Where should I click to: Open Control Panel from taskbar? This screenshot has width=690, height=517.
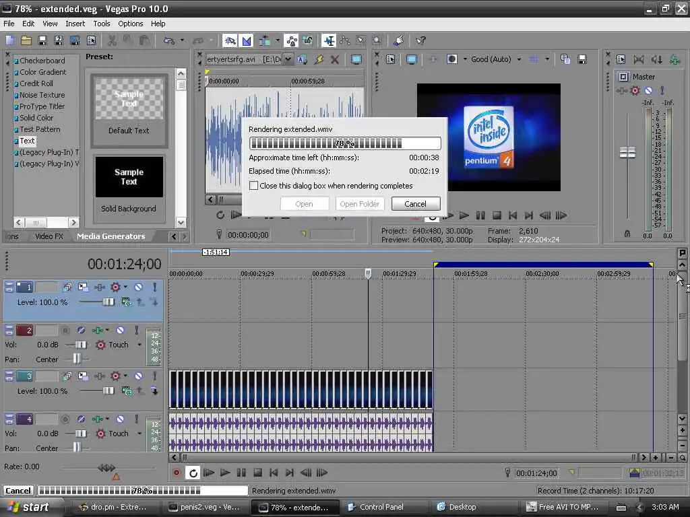[x=381, y=507]
